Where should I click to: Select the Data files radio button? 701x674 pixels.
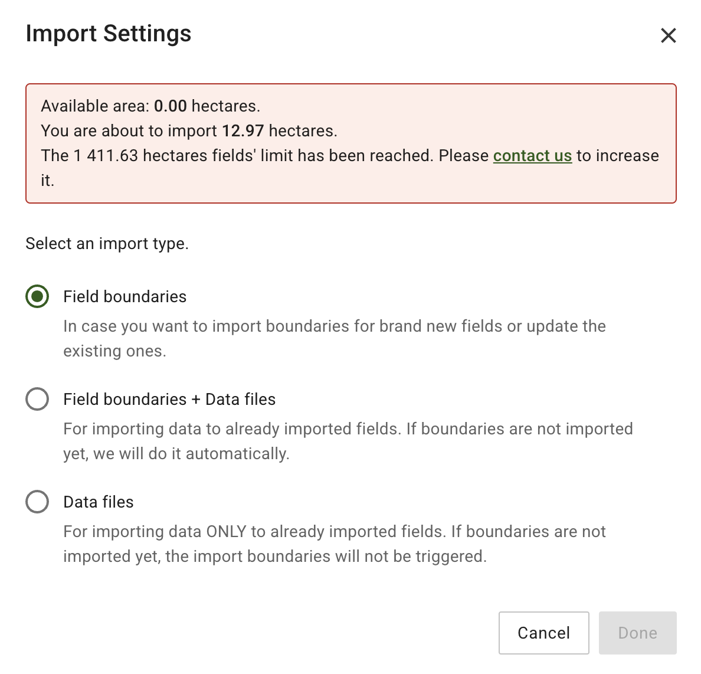pos(37,502)
